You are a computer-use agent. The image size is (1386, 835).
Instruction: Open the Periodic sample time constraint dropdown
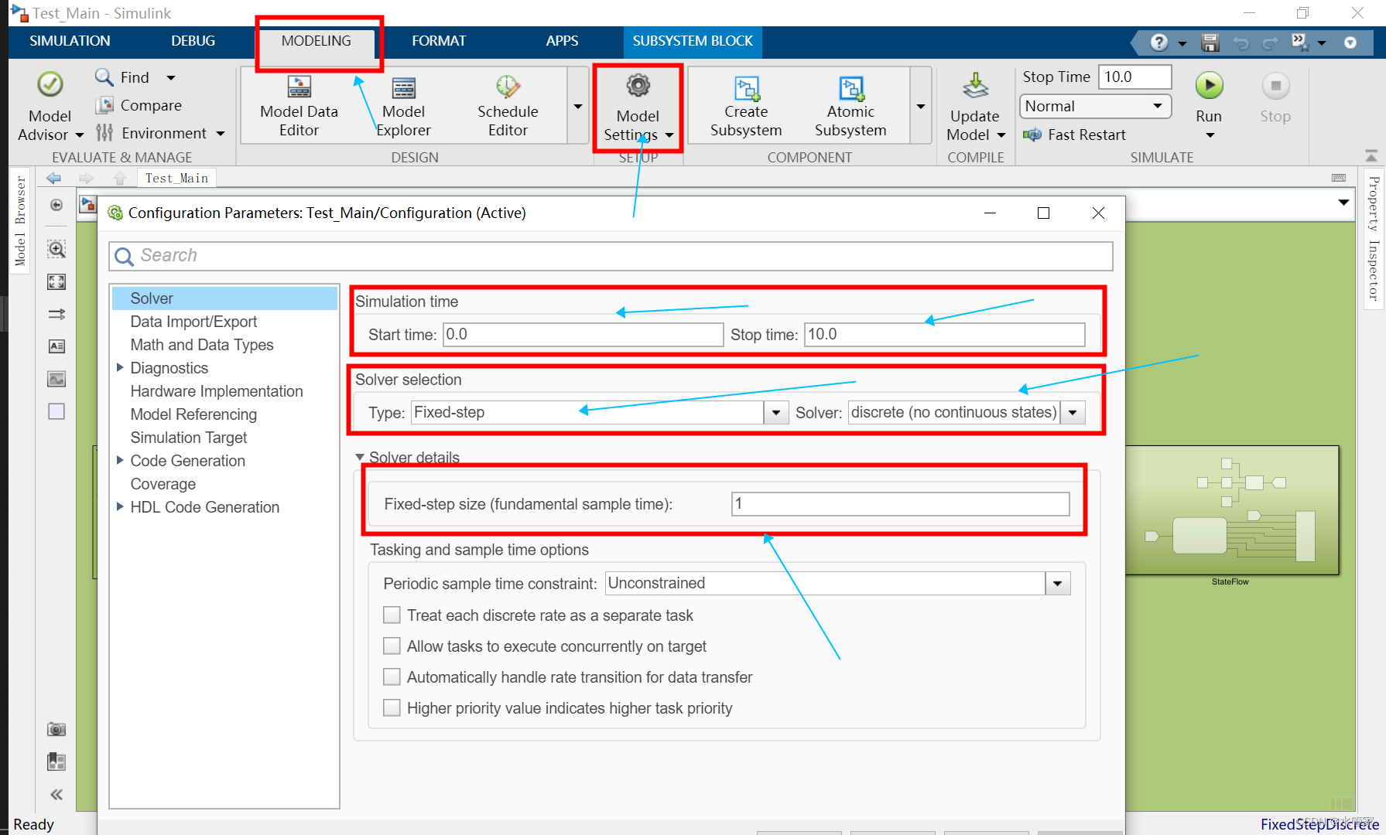pyautogui.click(x=1058, y=583)
